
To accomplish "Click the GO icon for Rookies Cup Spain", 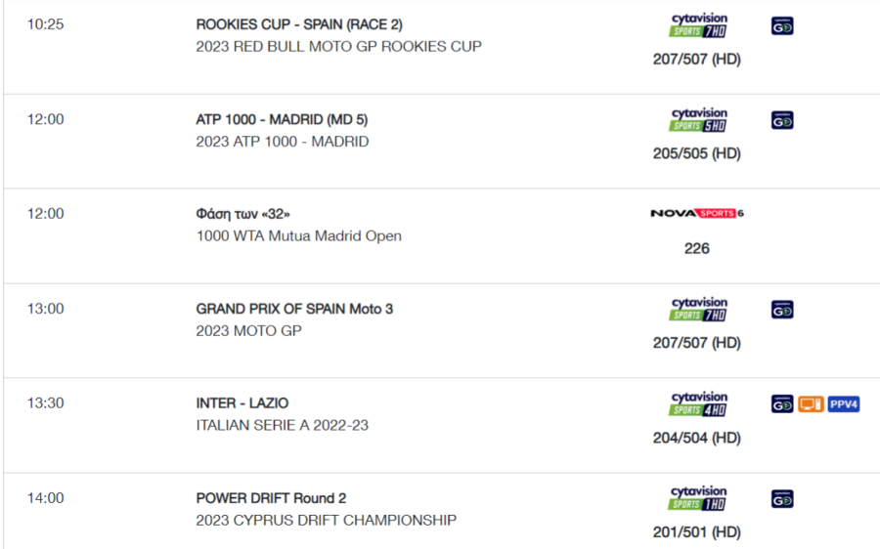I will click(782, 26).
